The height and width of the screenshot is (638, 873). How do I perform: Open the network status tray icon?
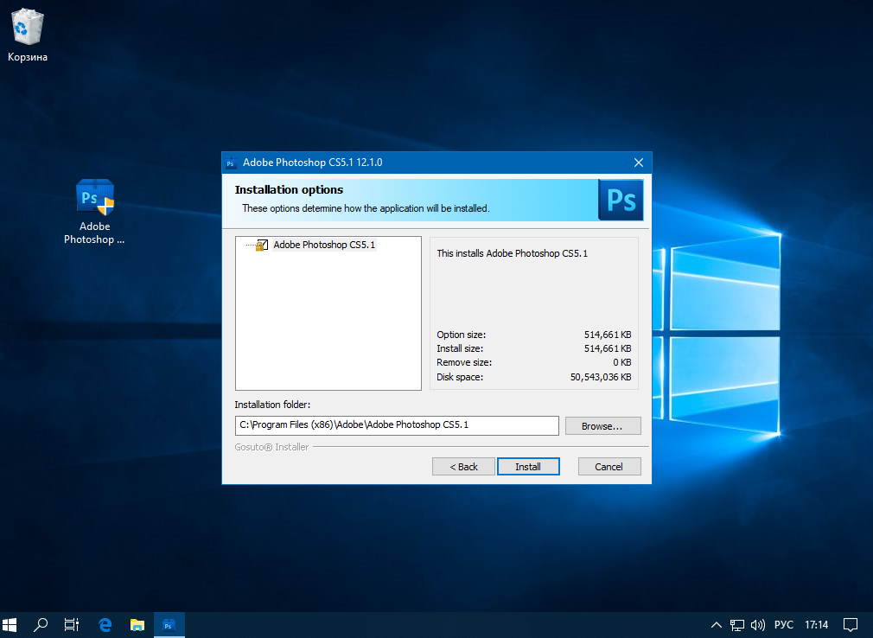click(x=737, y=625)
